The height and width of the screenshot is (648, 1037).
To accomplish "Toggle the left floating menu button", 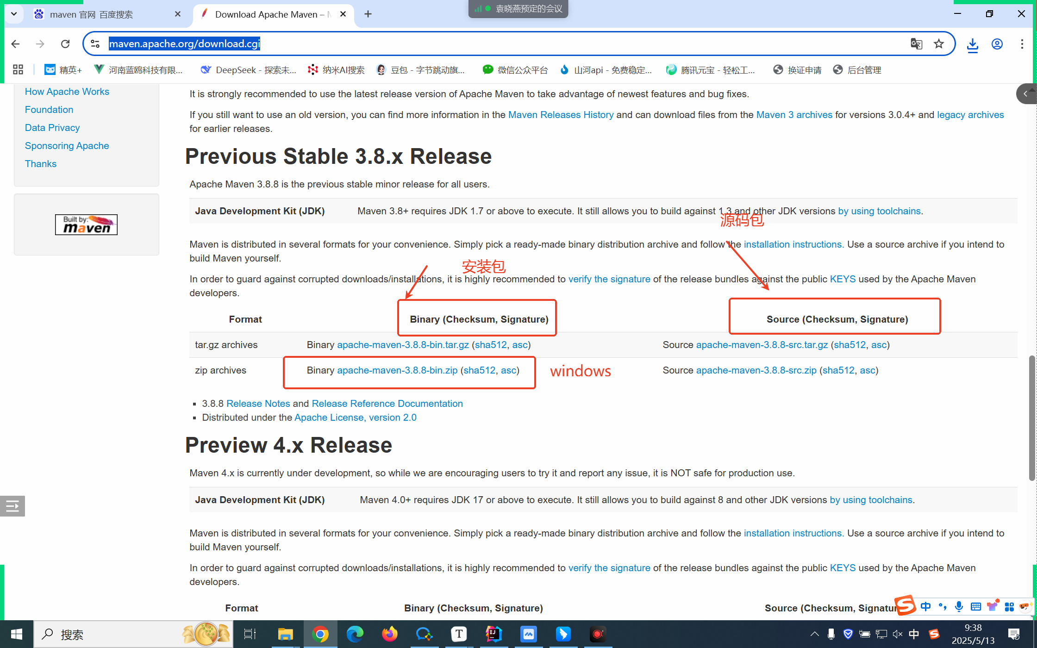I will (12, 506).
